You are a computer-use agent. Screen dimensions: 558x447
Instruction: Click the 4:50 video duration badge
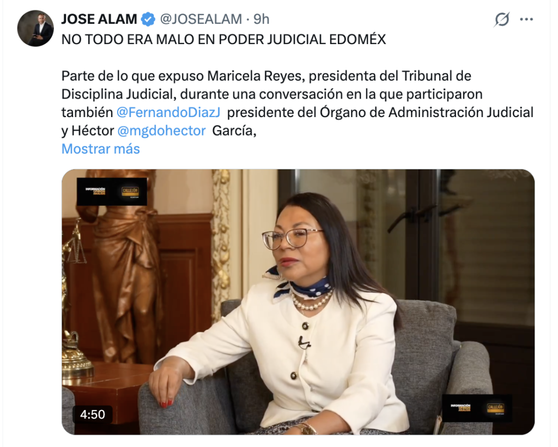[93, 414]
